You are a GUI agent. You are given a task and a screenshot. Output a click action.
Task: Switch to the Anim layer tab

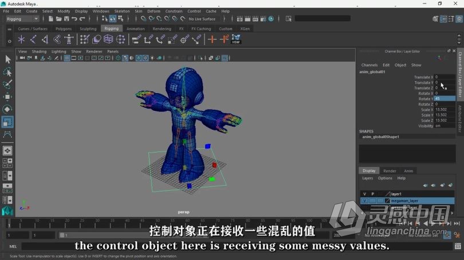pos(408,171)
